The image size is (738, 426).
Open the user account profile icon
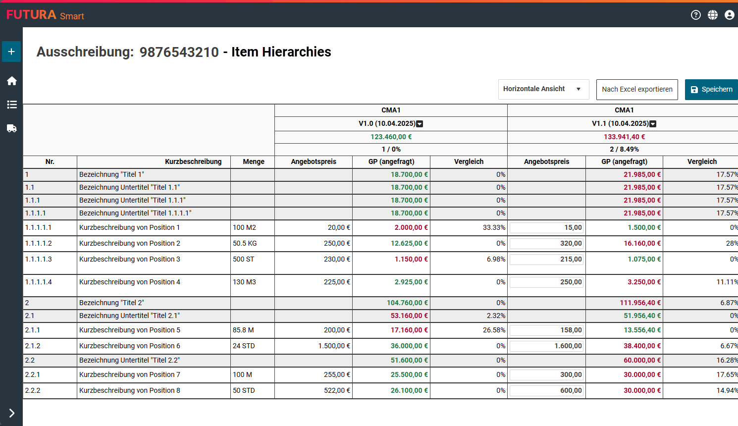point(729,15)
